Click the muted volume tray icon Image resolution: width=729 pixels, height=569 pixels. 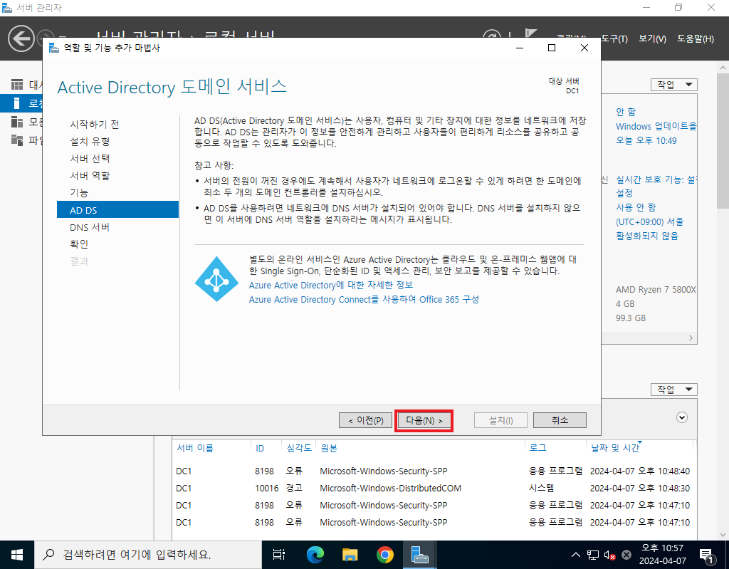pyautogui.click(x=609, y=555)
